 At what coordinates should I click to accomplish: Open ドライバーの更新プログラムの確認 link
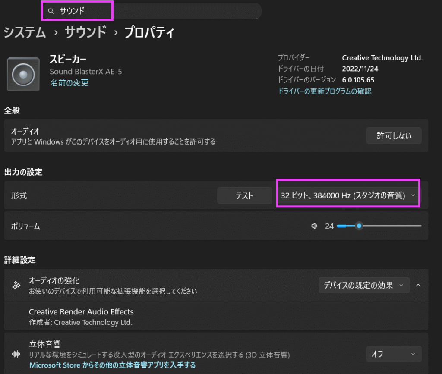click(325, 91)
